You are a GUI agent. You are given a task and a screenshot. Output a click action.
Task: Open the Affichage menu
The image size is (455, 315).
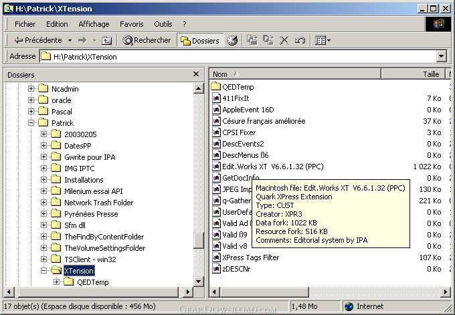(94, 24)
